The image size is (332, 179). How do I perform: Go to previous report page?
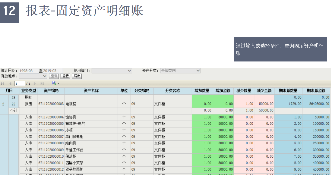click(x=10, y=83)
